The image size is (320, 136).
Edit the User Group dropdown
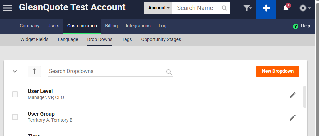tap(292, 117)
